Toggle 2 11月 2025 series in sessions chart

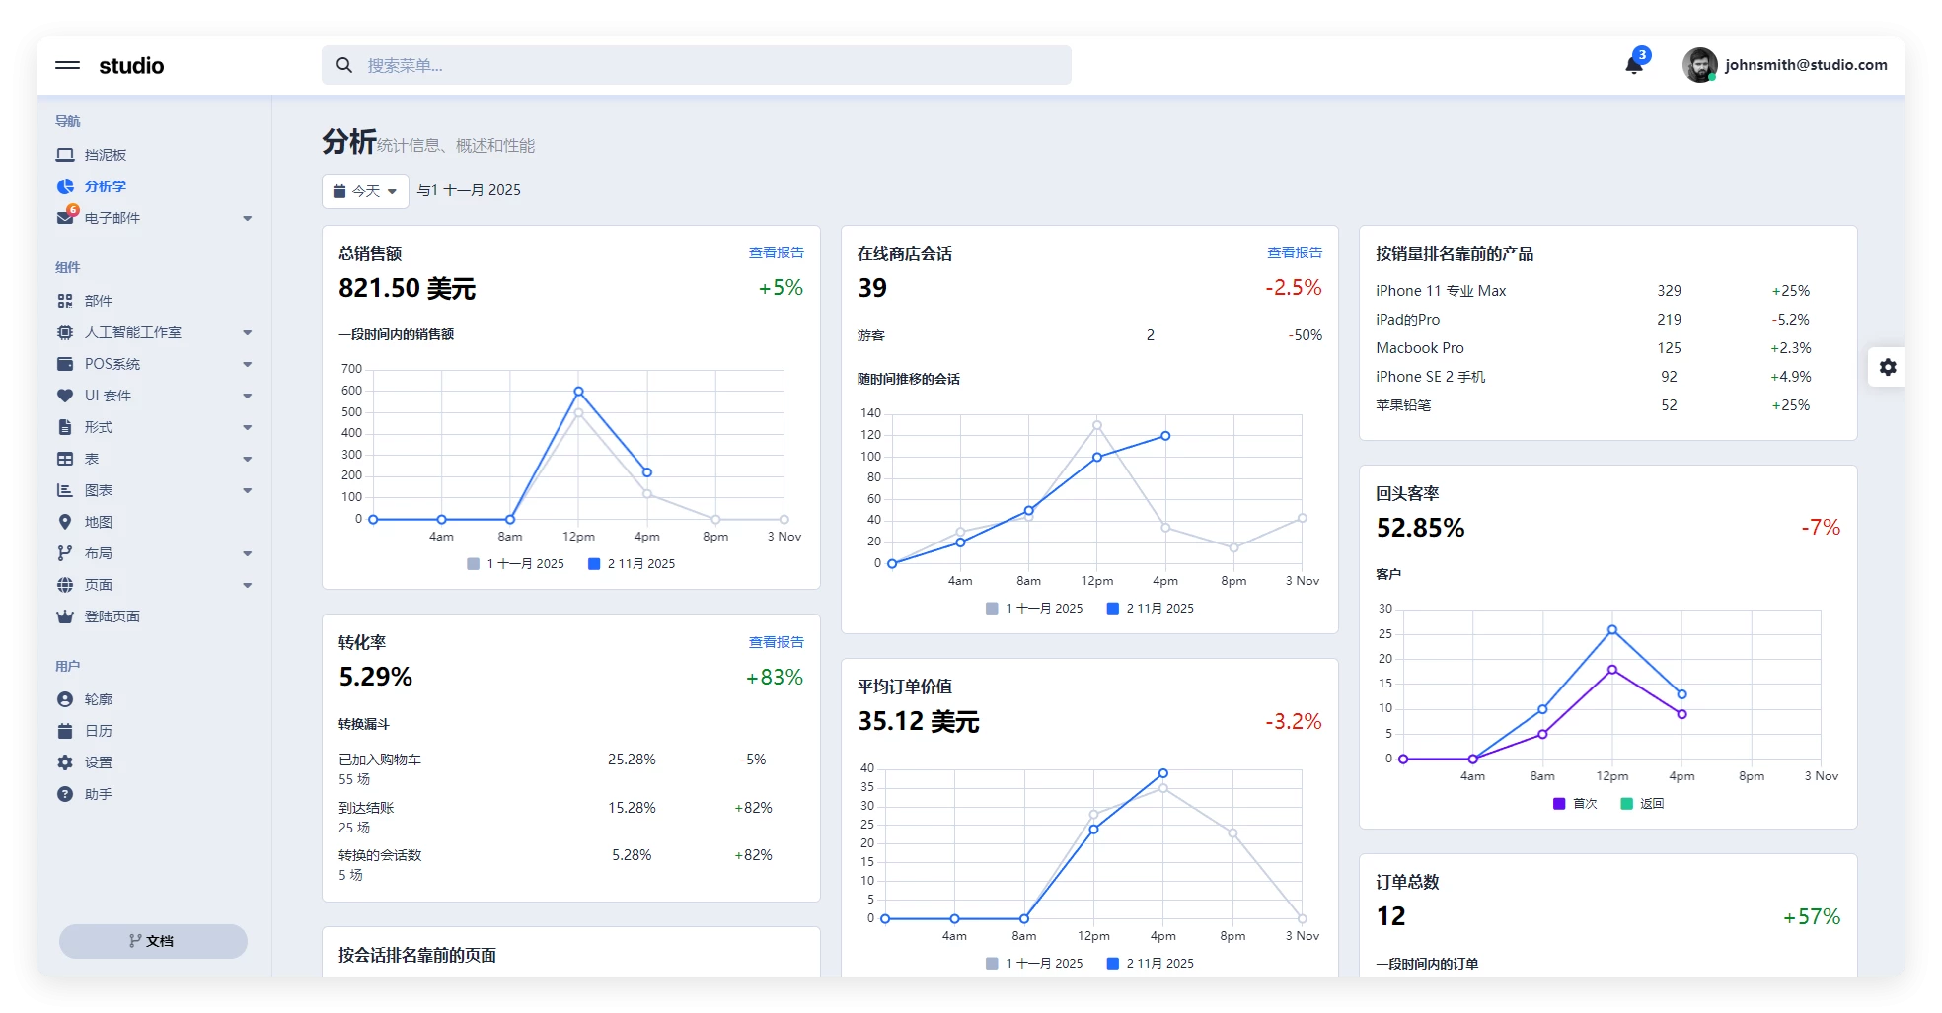click(1151, 609)
